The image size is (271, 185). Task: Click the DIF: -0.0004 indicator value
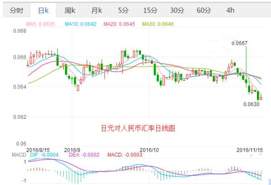44,155
